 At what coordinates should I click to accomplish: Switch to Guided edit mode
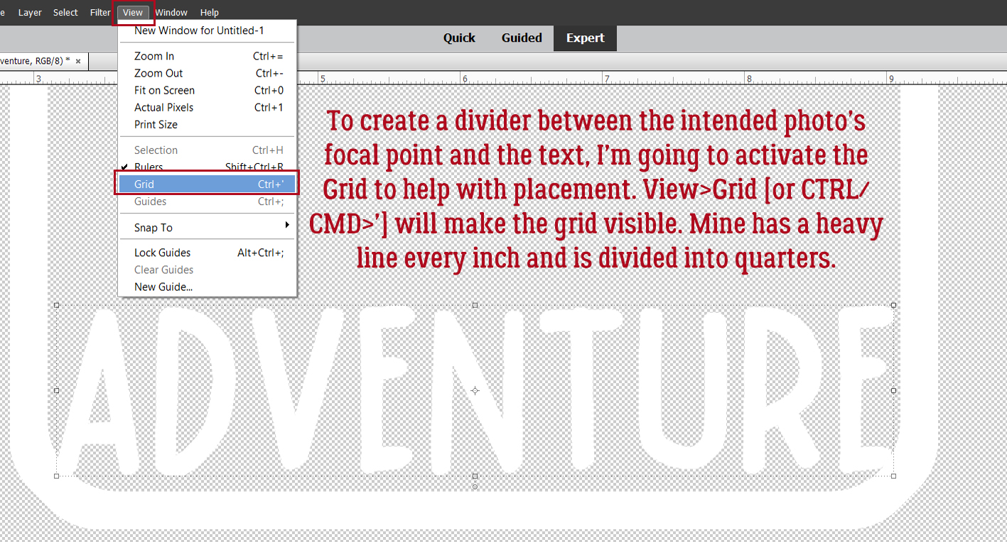click(x=522, y=38)
